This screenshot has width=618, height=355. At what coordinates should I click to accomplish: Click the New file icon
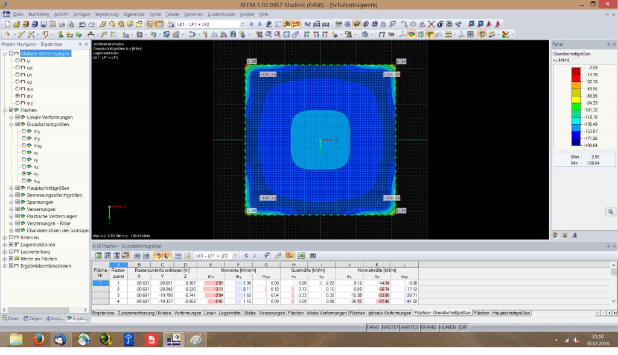tap(7, 24)
